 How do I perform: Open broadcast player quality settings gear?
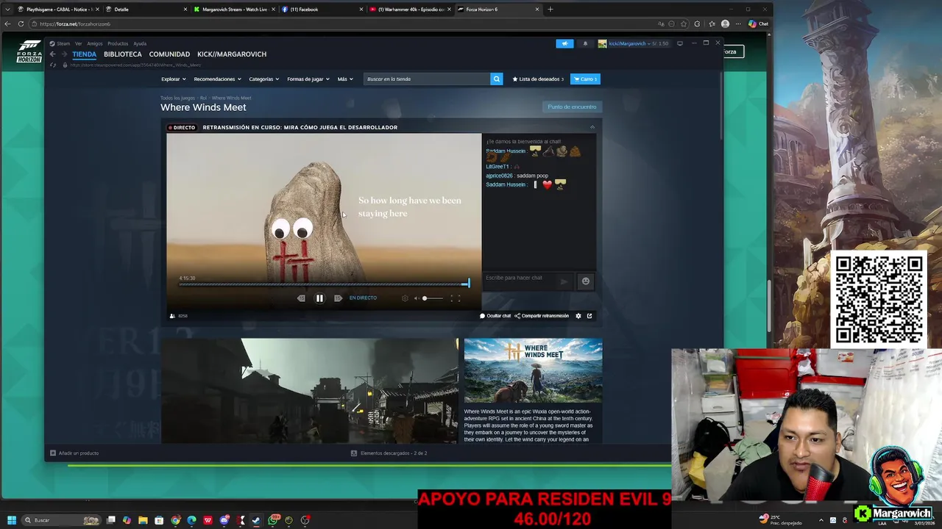405,298
